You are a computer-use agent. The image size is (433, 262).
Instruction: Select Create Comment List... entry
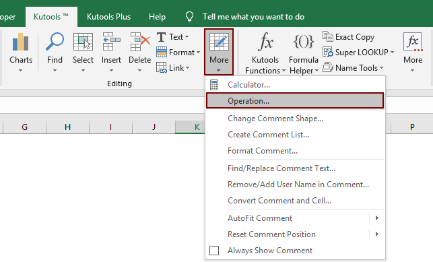point(295,135)
